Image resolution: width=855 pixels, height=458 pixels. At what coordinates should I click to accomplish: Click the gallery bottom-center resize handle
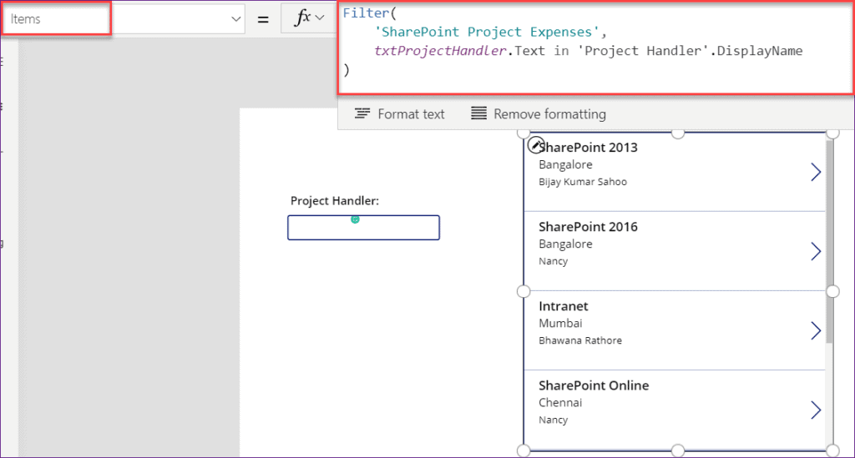coord(678,450)
